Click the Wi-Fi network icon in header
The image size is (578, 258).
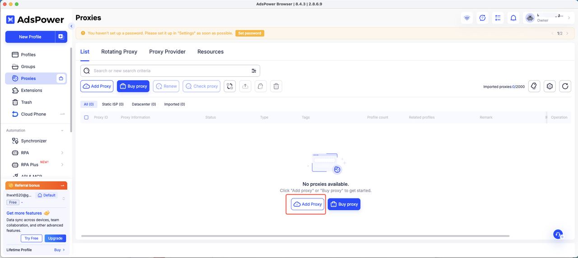click(467, 18)
